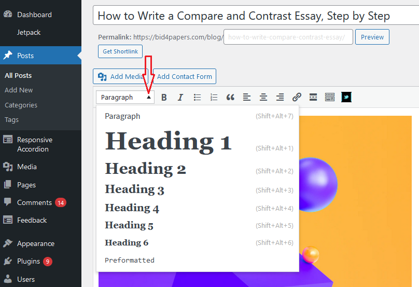Choose Heading 6 format
Screen dimensions: 419x287
(198, 242)
